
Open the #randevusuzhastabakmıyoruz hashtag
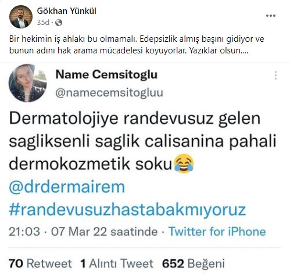127,210
